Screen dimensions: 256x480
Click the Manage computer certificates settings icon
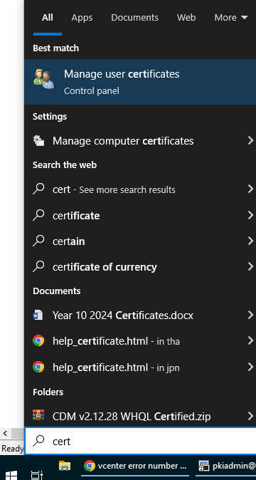(x=39, y=141)
